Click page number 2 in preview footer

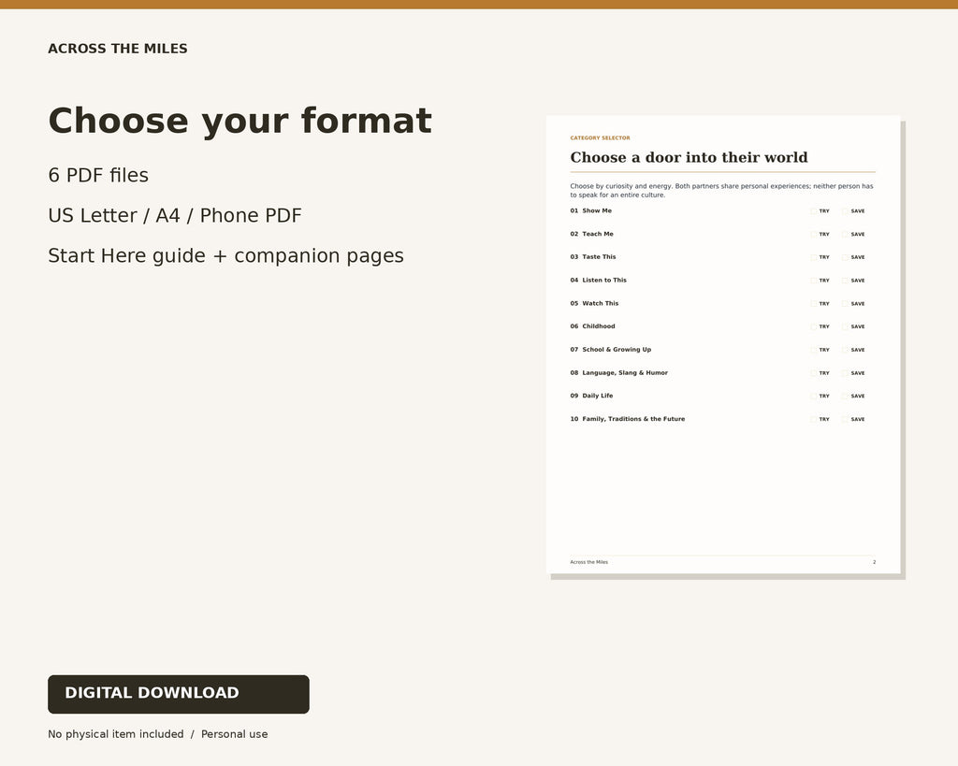click(875, 563)
